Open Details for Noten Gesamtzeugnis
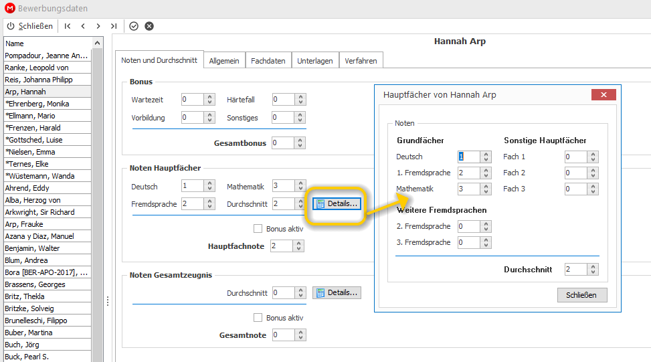The image size is (651, 362). tap(337, 292)
